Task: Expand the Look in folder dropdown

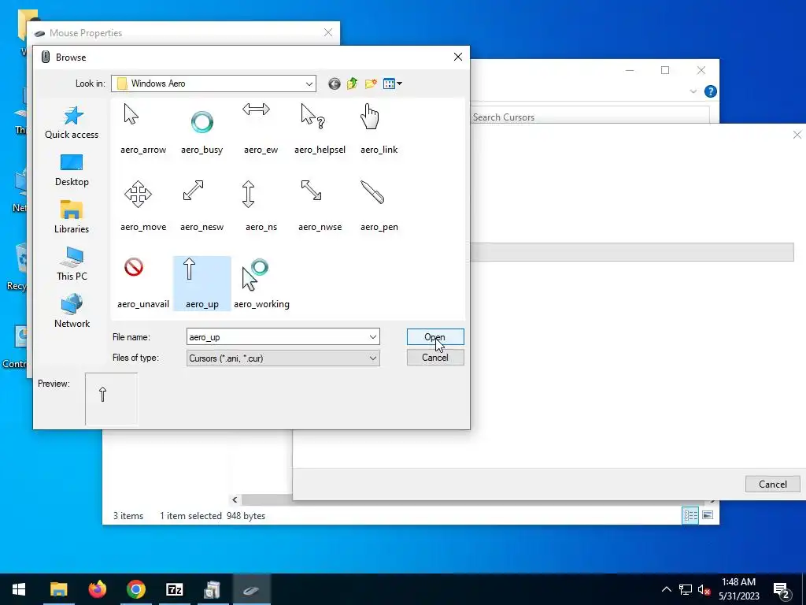Action: [x=309, y=84]
